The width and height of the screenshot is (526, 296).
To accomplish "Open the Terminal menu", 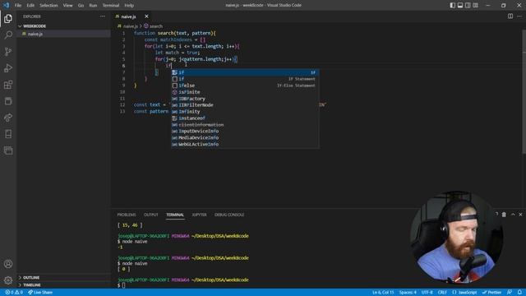I will (x=111, y=6).
